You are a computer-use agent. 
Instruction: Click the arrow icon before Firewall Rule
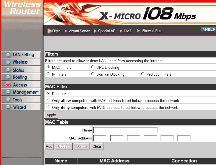click(x=139, y=31)
